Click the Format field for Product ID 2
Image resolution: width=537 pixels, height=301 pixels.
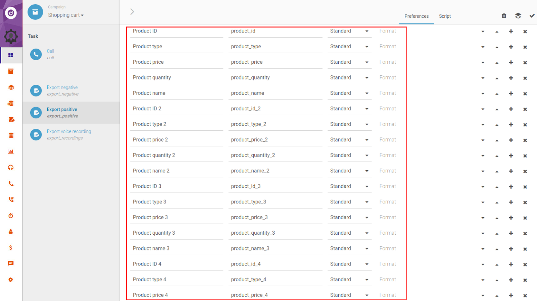pyautogui.click(x=388, y=109)
